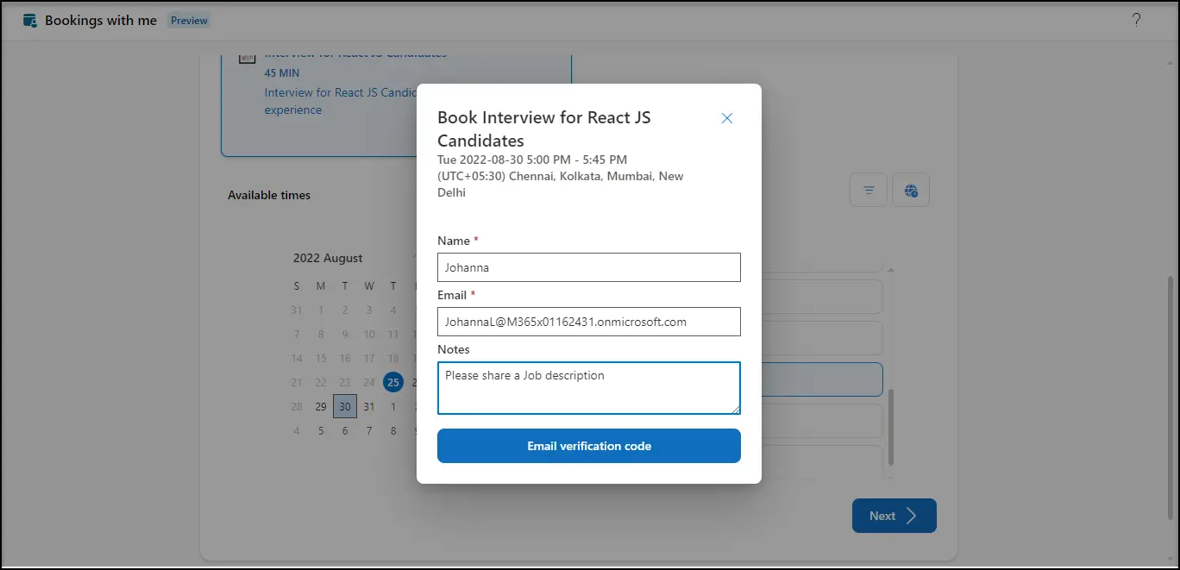Pick August 29 in the calendar
The image size is (1180, 570).
[321, 406]
